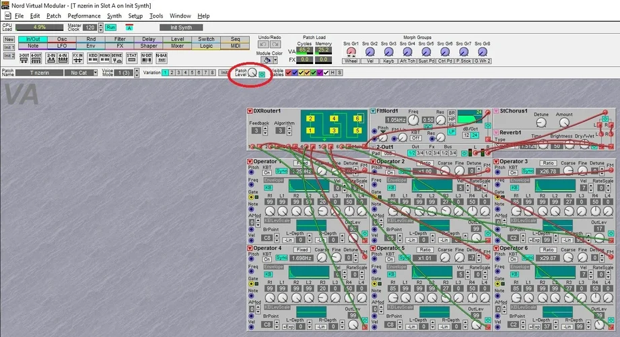
Task: Add the STAT status module
Action: click(131, 59)
